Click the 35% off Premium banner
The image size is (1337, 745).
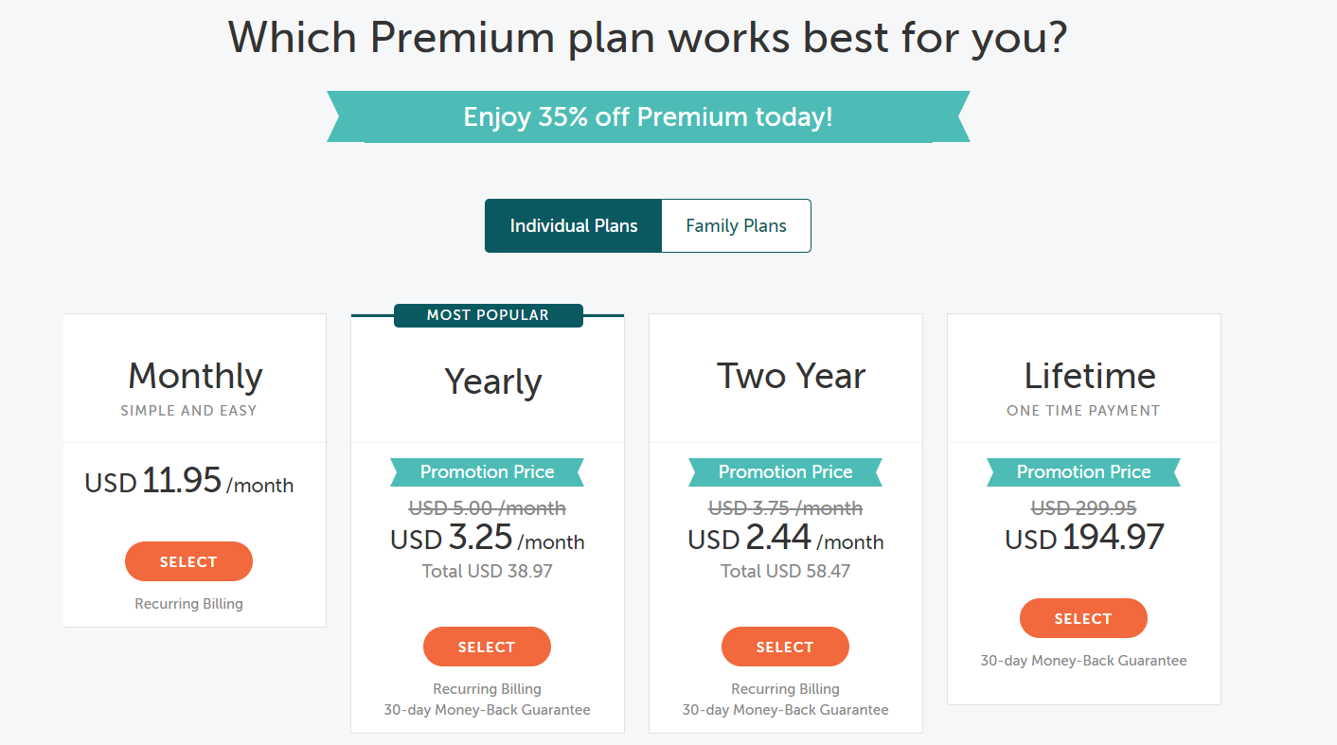tap(648, 117)
